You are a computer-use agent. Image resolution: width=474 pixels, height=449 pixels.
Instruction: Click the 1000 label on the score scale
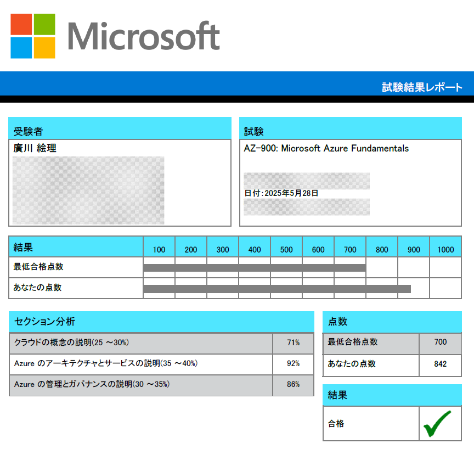[445, 250]
